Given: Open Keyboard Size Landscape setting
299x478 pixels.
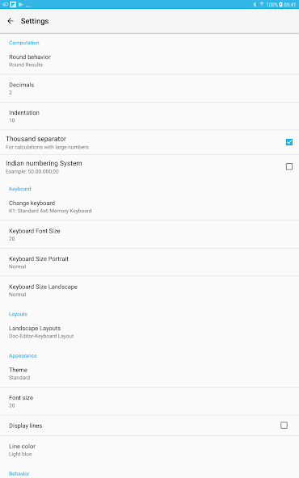Looking at the screenshot, I should (x=149, y=290).
